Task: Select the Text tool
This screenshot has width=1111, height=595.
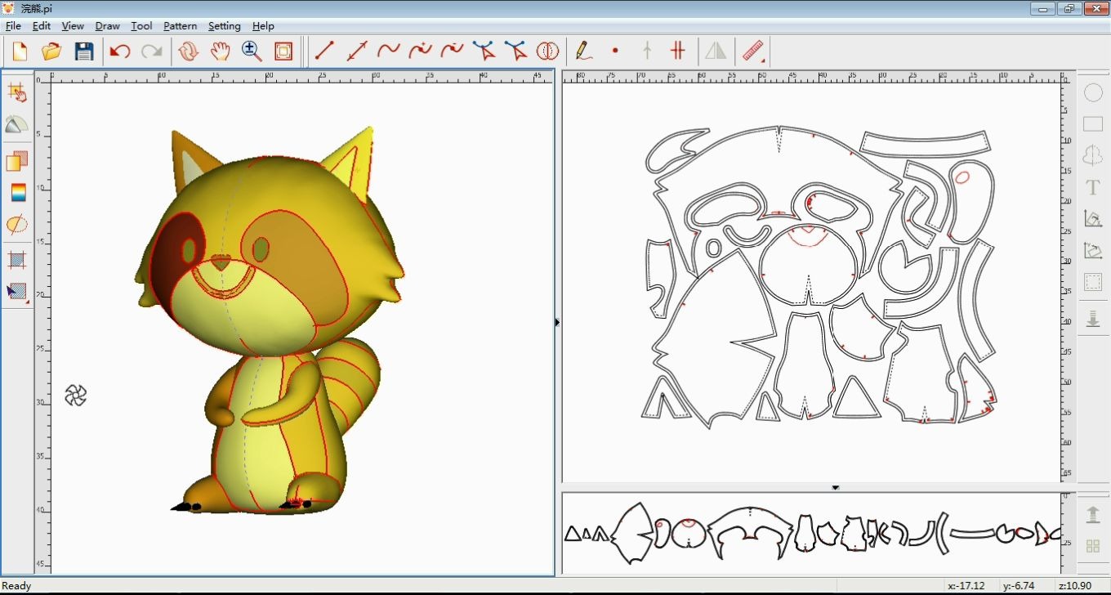Action: coord(1093,187)
